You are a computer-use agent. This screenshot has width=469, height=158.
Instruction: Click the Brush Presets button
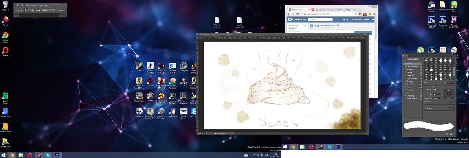coord(413,59)
